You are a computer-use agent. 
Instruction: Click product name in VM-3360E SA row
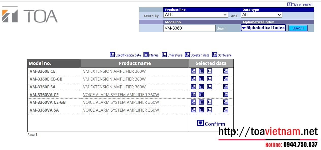point(114,87)
